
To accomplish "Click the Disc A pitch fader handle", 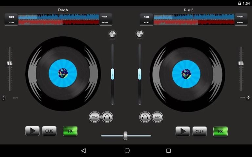I will coord(10,63).
